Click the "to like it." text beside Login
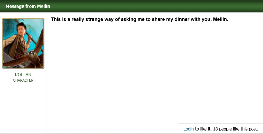This screenshot has width=263, height=134. click(x=203, y=129)
